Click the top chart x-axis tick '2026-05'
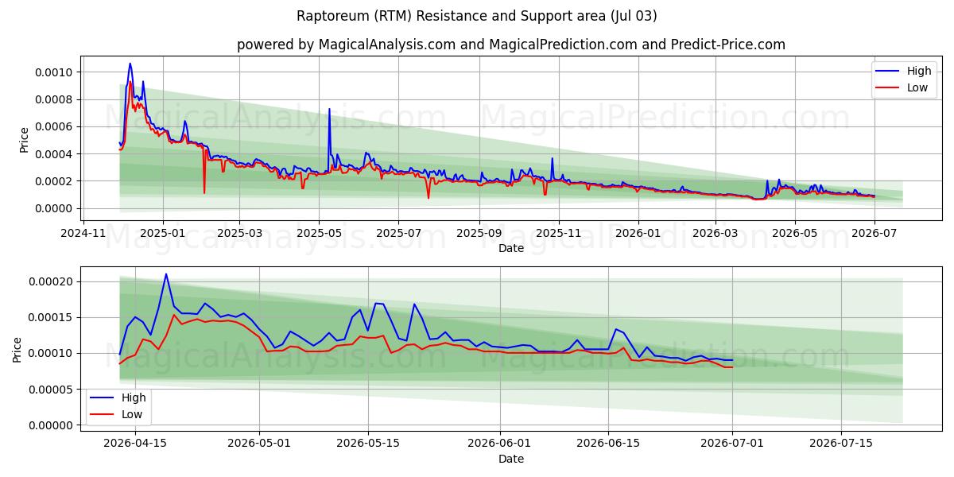 coord(794,233)
